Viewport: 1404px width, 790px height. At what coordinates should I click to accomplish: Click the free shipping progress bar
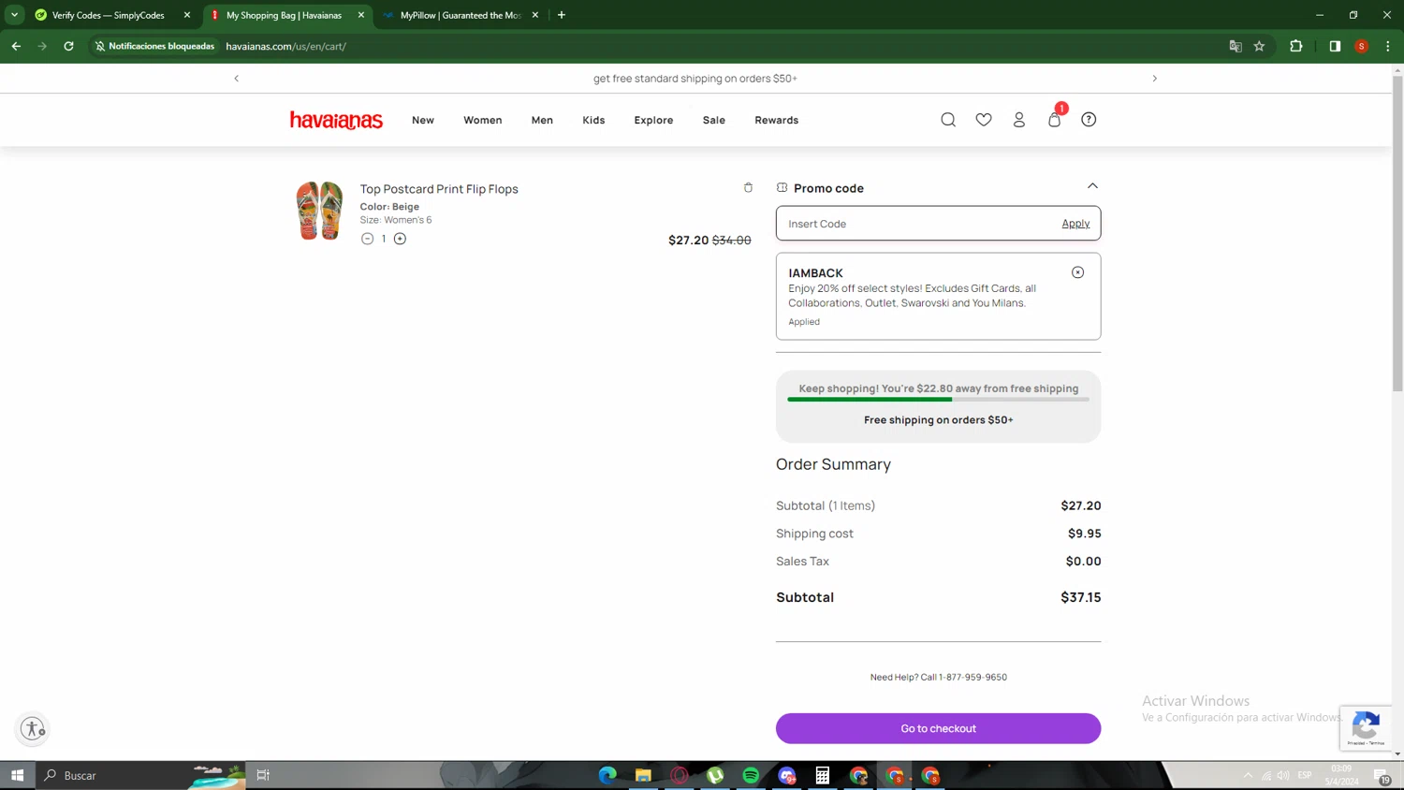pyautogui.click(x=938, y=400)
